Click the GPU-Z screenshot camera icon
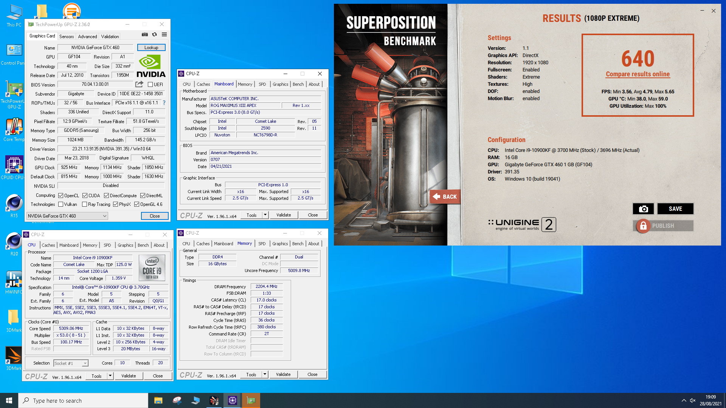The height and width of the screenshot is (408, 726). (x=145, y=34)
